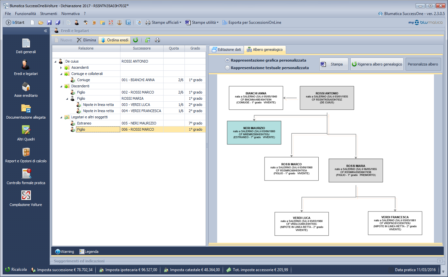Click the house toolbar icon in top bar
This screenshot has width=448, height=277.
86,22
